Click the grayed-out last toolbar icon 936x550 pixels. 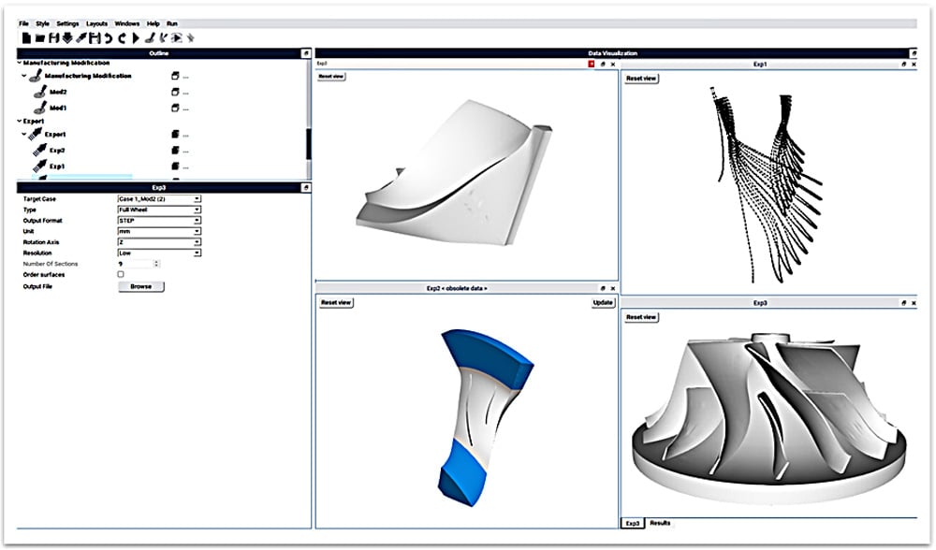pos(190,38)
